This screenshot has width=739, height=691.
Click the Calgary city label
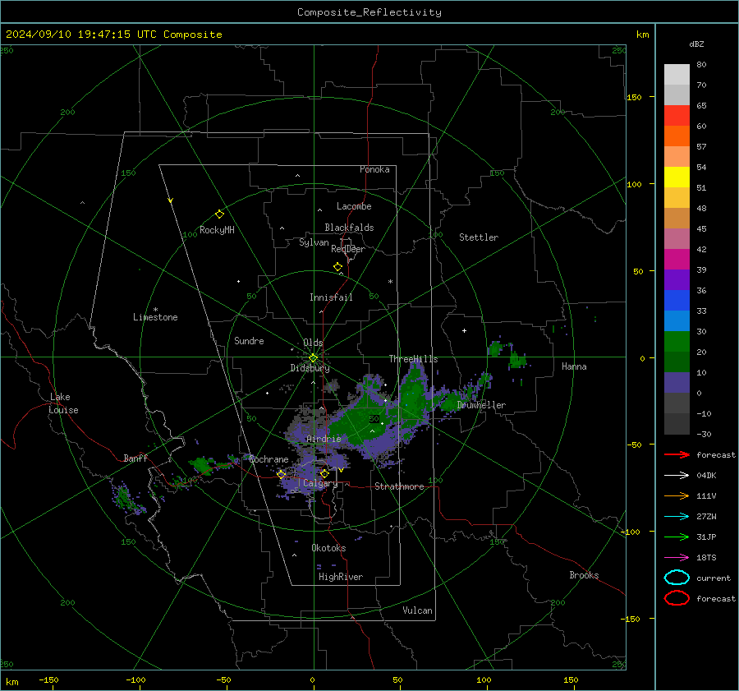320,483
